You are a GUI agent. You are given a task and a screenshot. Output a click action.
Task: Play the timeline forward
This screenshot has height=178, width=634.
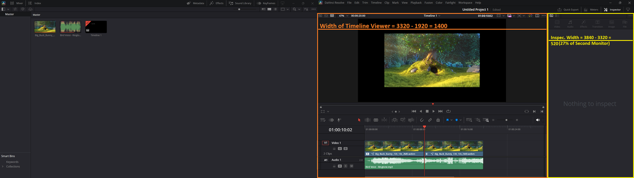(433, 111)
